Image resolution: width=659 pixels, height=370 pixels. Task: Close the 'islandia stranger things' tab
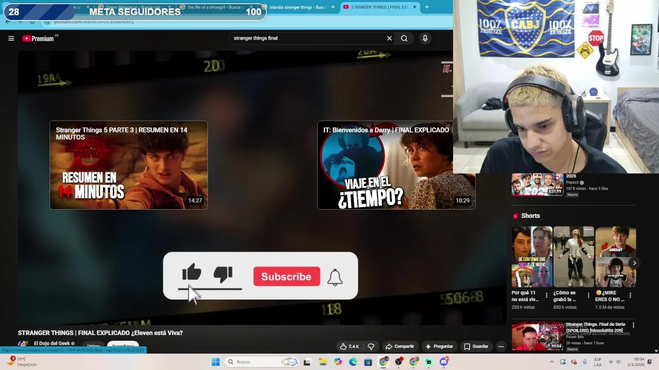[333, 7]
